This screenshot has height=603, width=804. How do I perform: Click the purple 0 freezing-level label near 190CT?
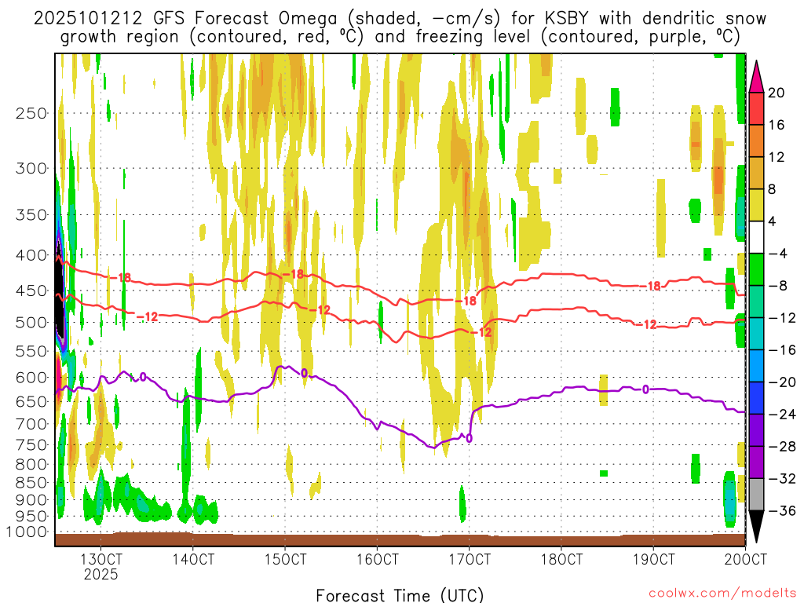(x=645, y=389)
